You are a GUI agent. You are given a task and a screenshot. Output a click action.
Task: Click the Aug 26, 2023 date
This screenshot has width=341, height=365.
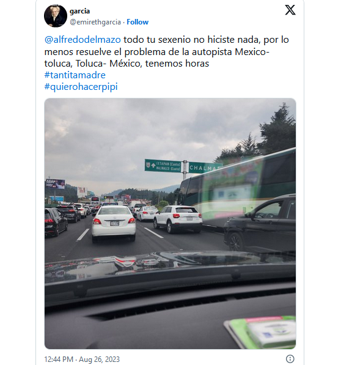100,359
